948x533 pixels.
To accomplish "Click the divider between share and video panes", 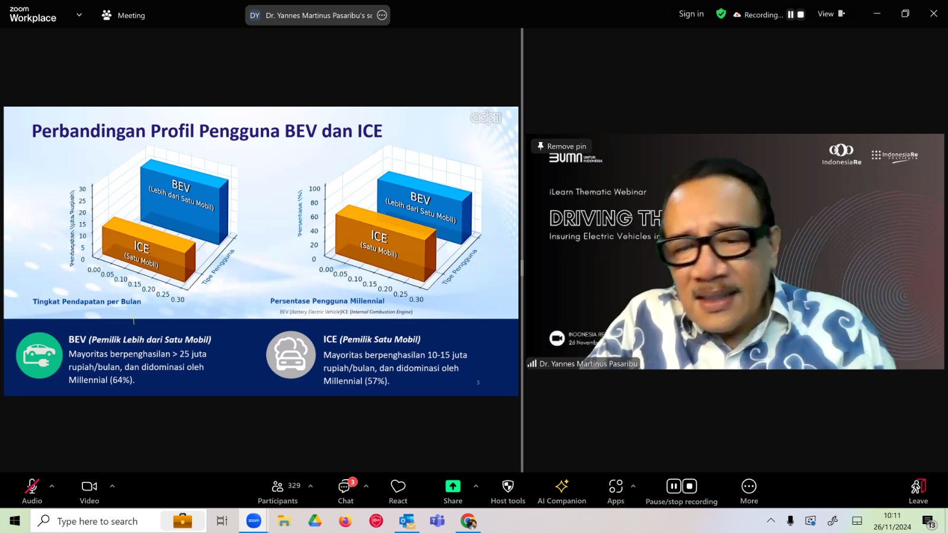I will pos(522,250).
